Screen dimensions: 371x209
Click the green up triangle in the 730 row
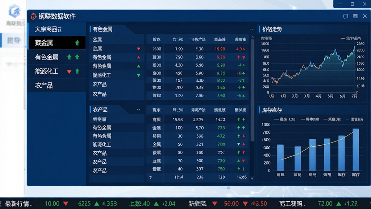[x=238, y=161]
